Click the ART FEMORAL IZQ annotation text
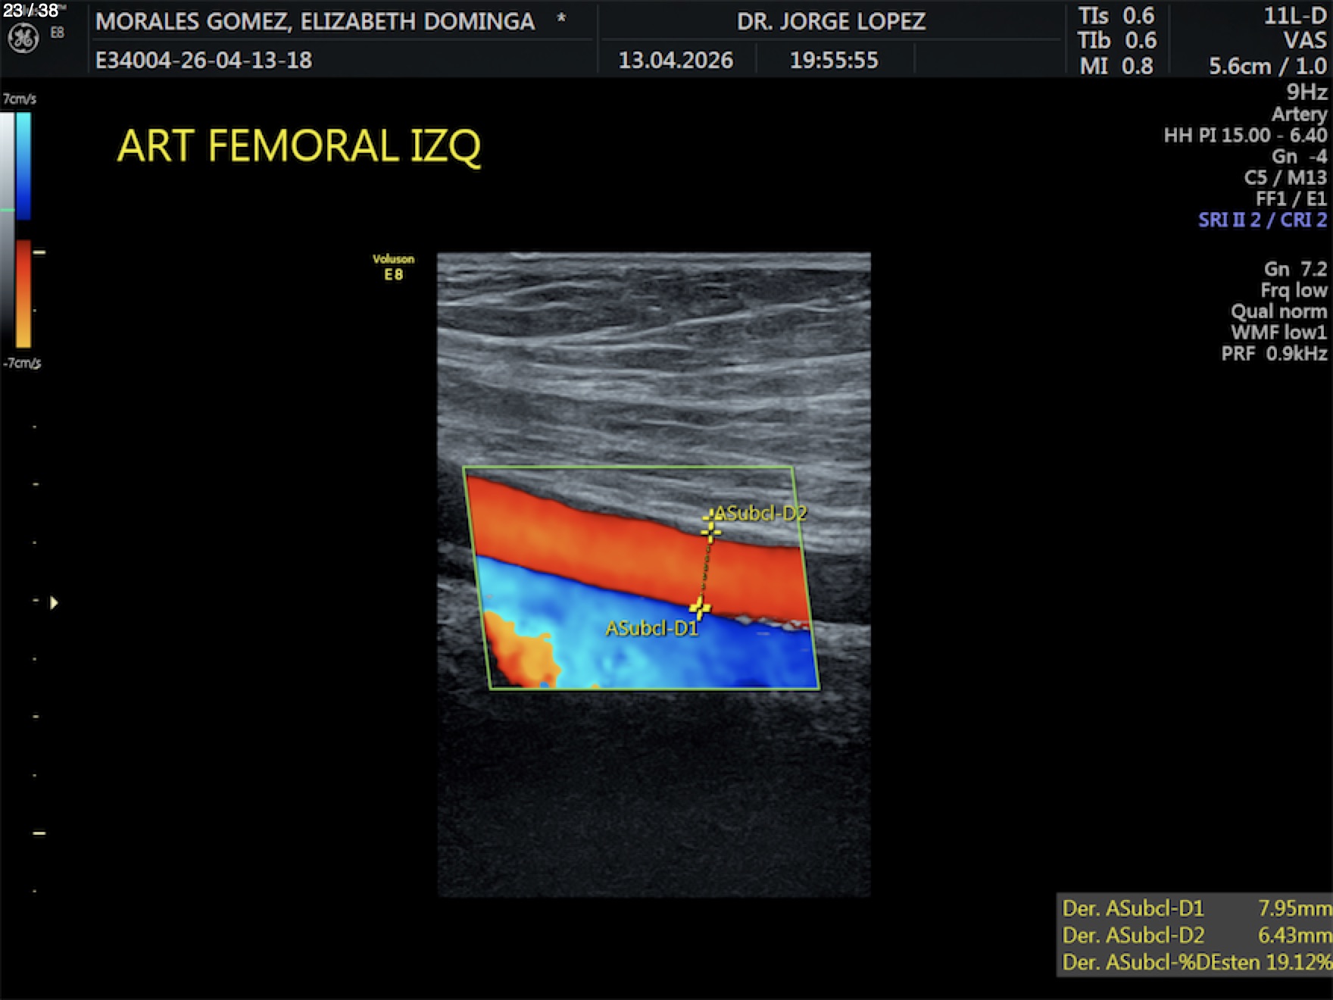The image size is (1333, 1000). tap(299, 145)
